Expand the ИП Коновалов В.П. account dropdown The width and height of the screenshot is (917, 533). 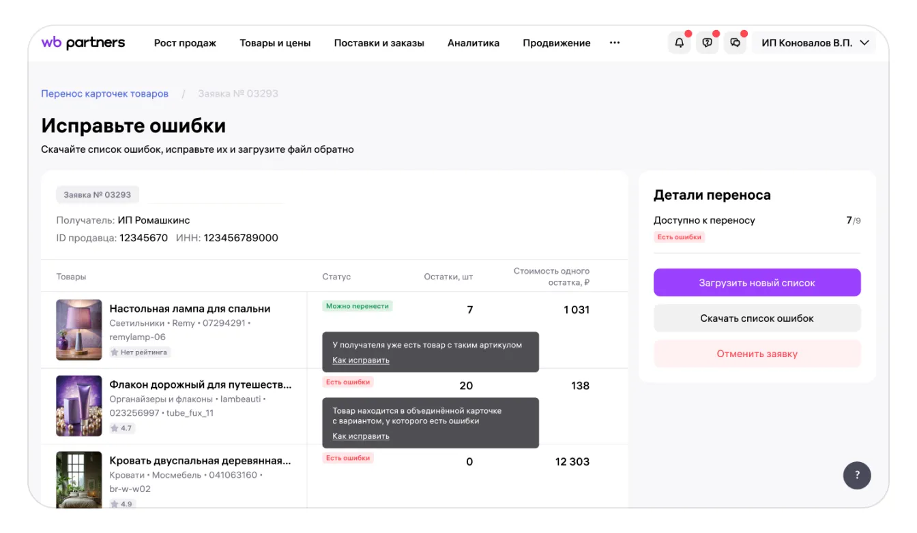click(x=815, y=43)
